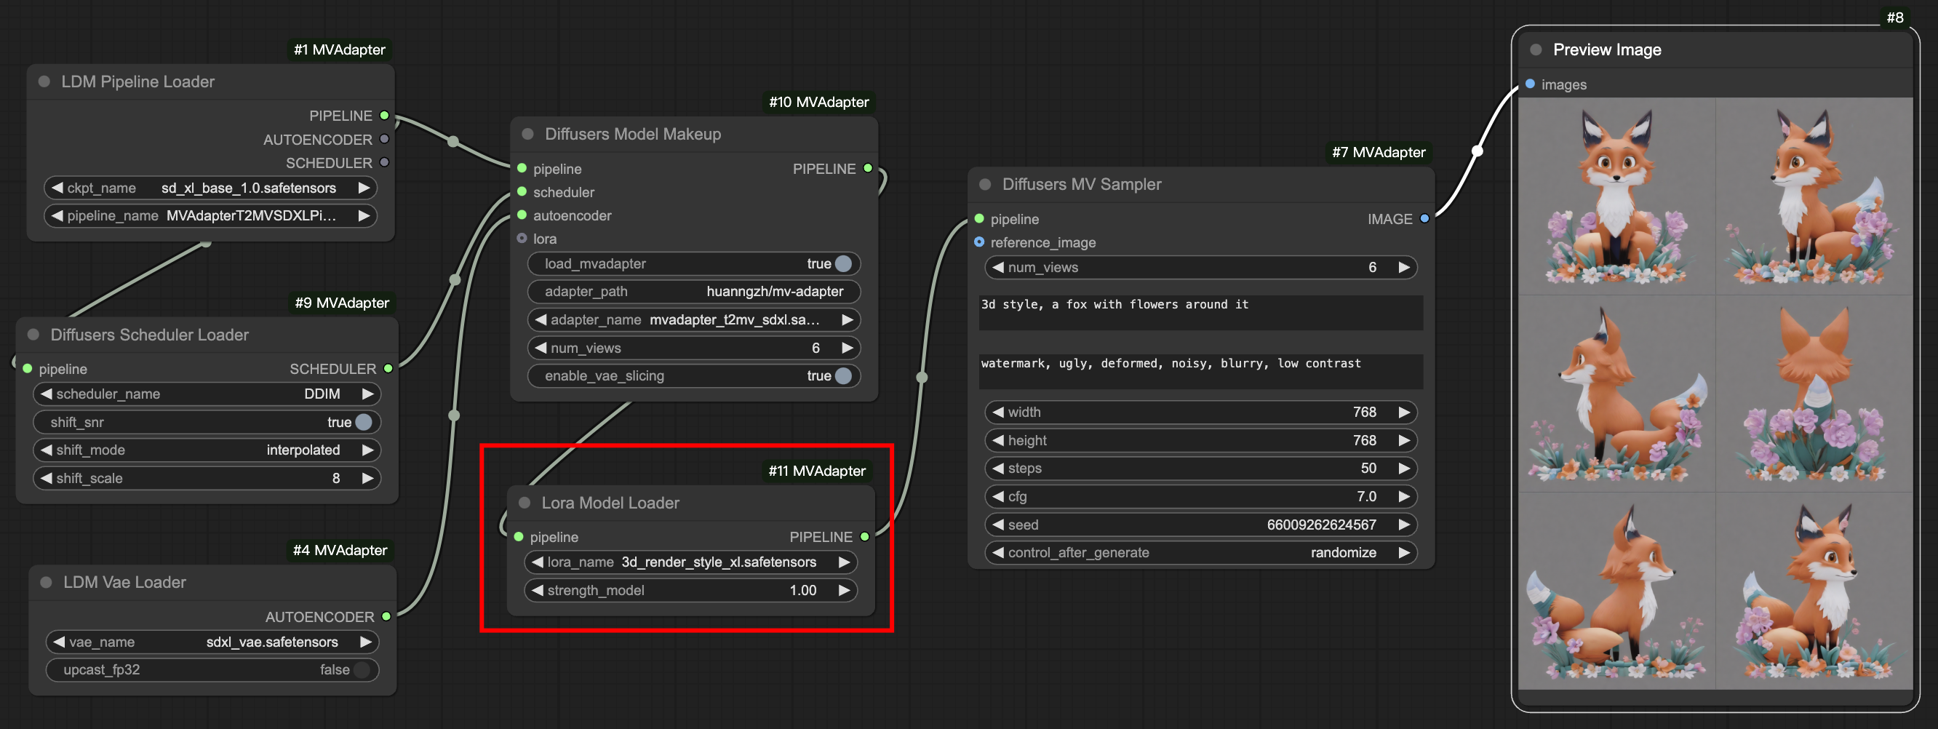Click pipeline input socket on Diffusers Model Makeup

point(522,169)
